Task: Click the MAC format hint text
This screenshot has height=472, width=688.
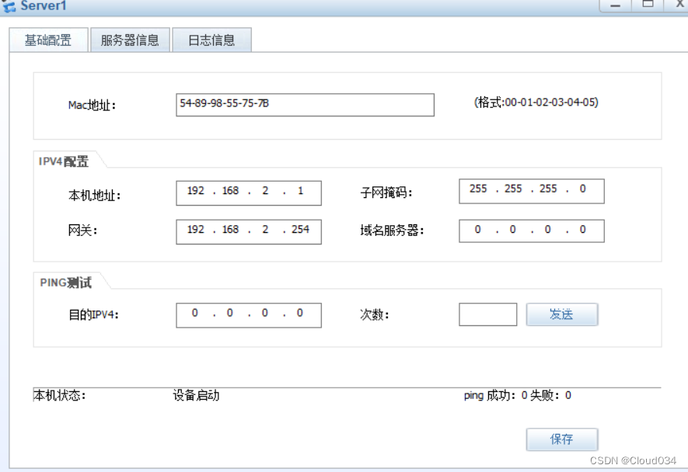Action: 536,102
